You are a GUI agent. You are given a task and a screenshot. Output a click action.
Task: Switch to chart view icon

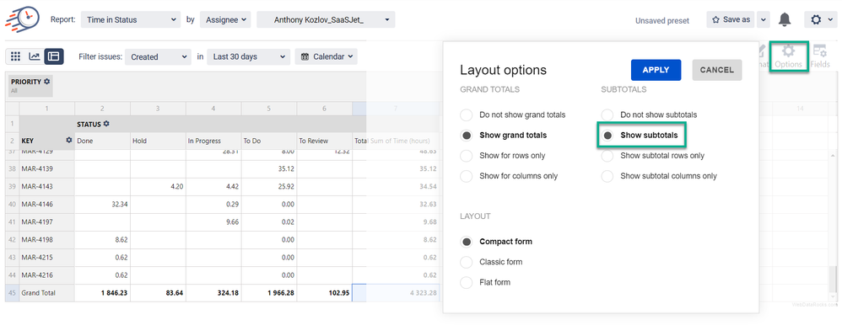(x=35, y=56)
